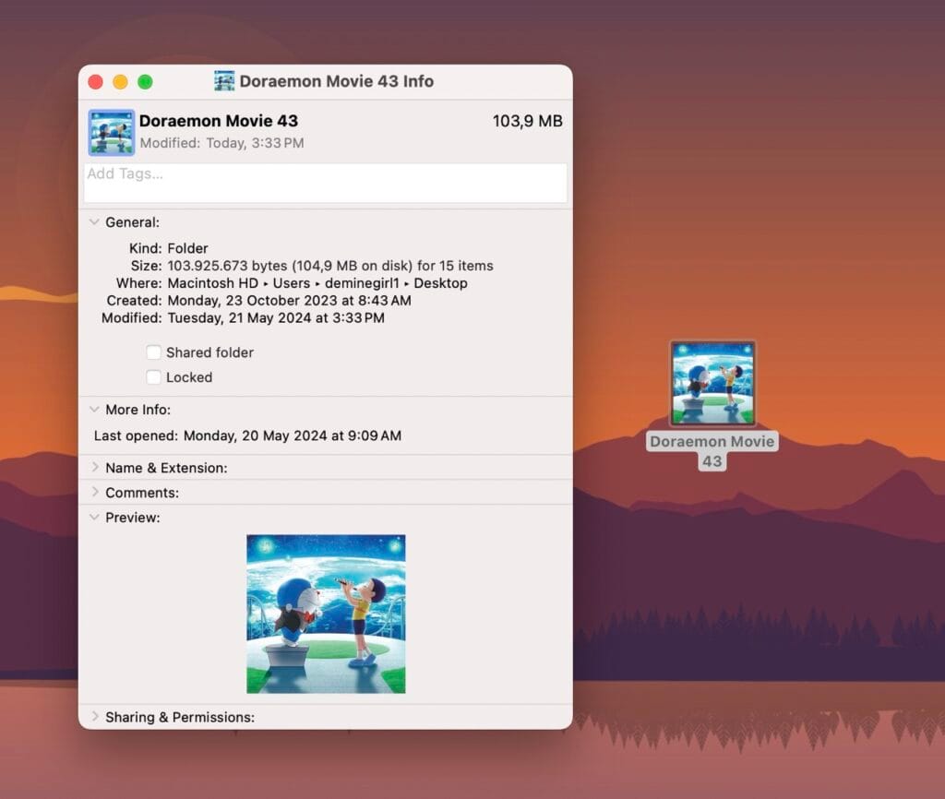Viewport: 945px width, 799px height.
Task: Click the Doraemon preview image
Action: [x=326, y=614]
